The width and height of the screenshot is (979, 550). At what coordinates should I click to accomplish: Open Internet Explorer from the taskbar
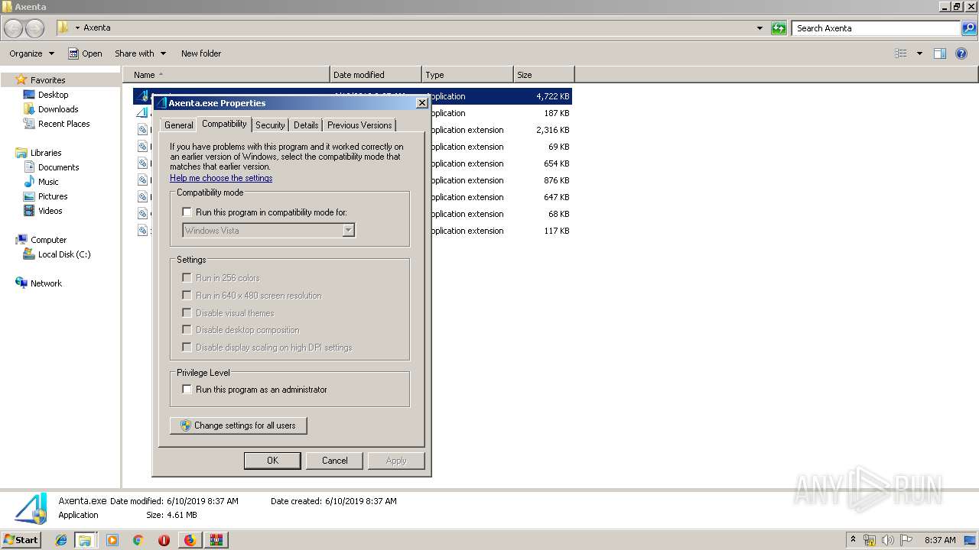[61, 540]
